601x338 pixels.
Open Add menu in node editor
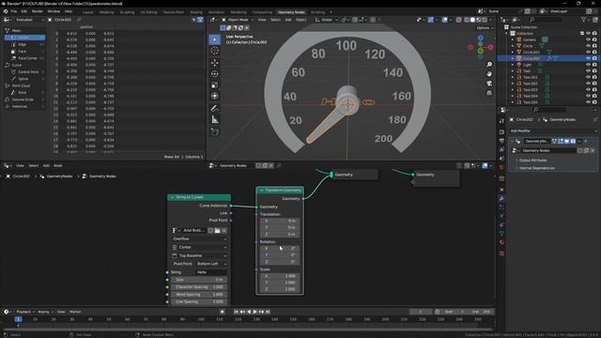pyautogui.click(x=46, y=165)
